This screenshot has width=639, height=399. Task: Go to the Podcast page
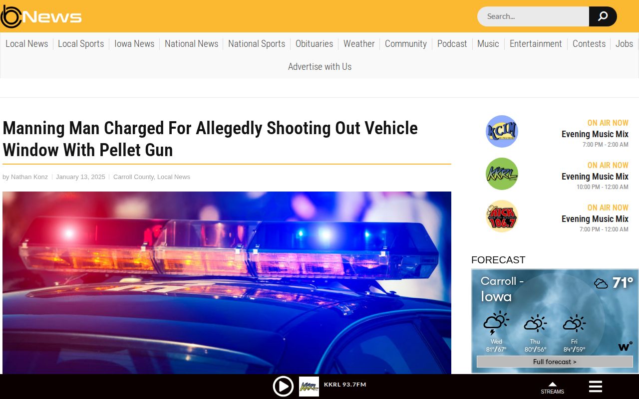(x=452, y=44)
